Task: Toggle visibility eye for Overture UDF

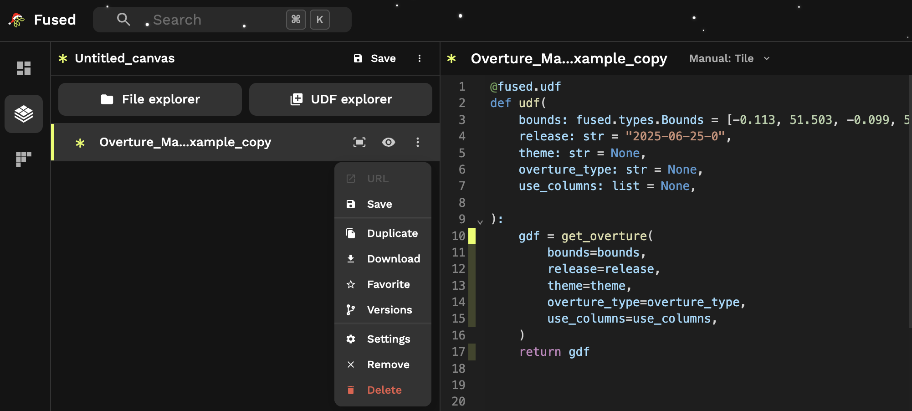Action: [x=389, y=142]
